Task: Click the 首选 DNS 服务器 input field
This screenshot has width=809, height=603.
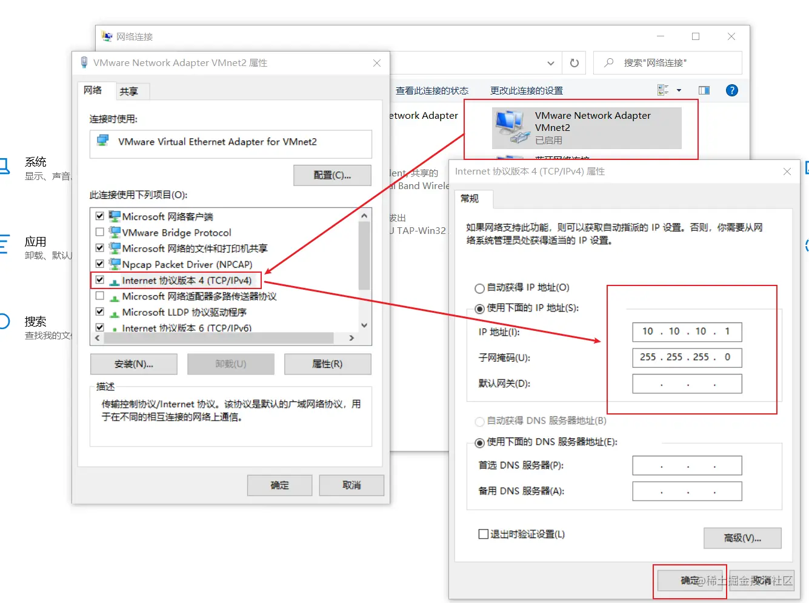Action: [687, 465]
